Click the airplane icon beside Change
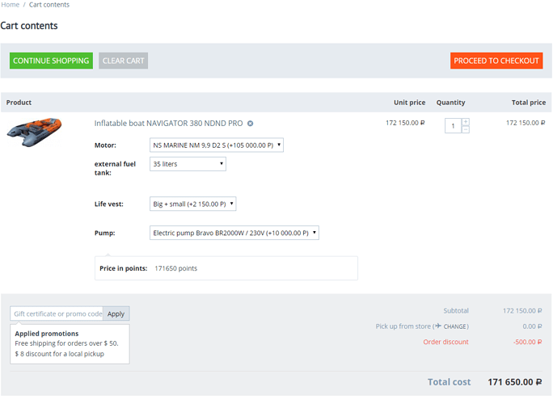The width and height of the screenshot is (553, 404). 437,326
